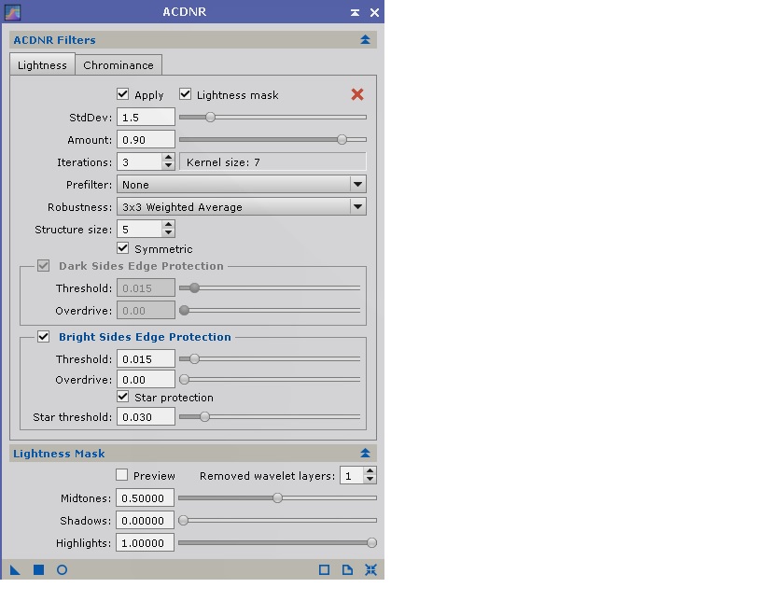
Task: Collapse the ACDNR Filters section
Action: 365,40
